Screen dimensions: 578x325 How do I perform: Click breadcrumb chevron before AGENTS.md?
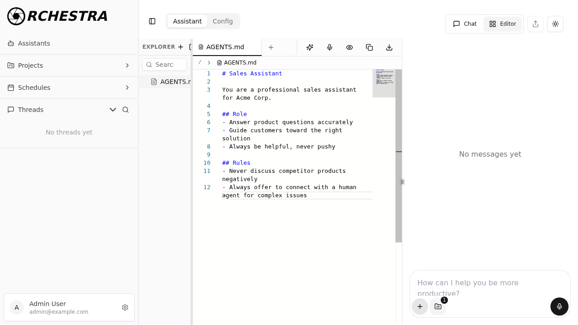pos(209,63)
